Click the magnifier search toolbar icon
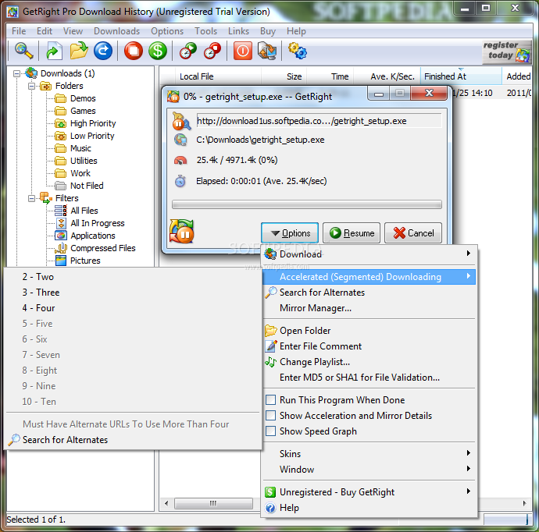 (23, 51)
